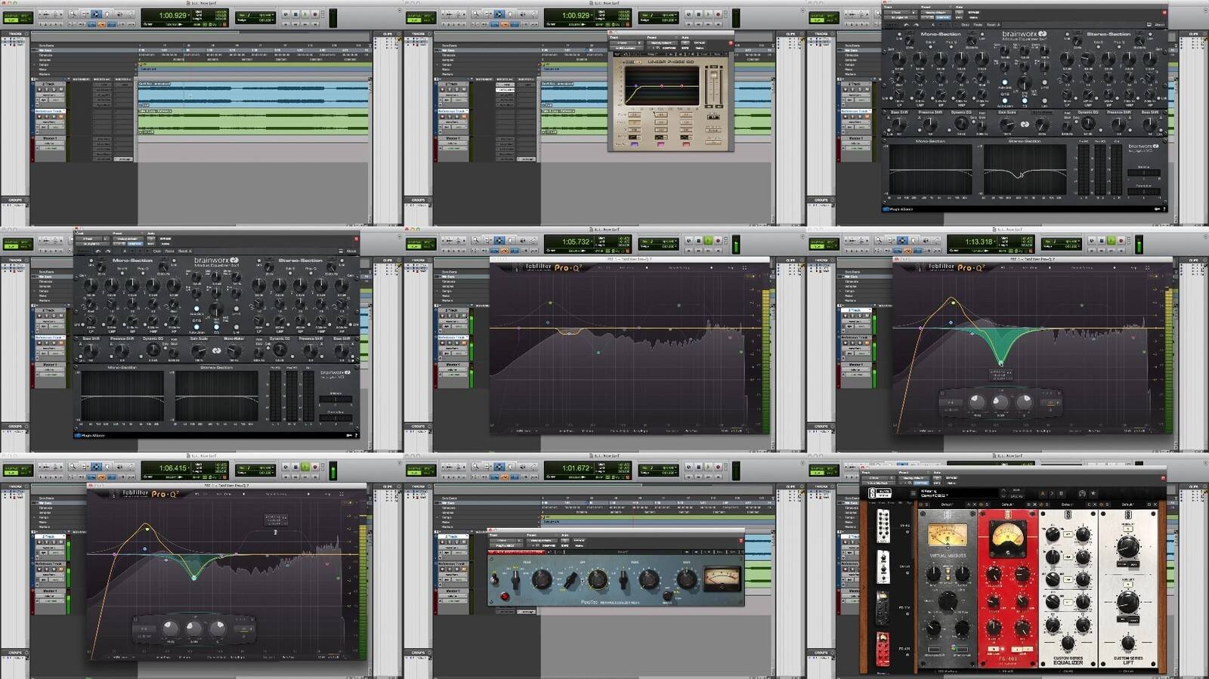Click the link icon in the session where bx Modus EQ has the Tracks list visible
Screen dimensions: 1209x679
pos(1025,125)
